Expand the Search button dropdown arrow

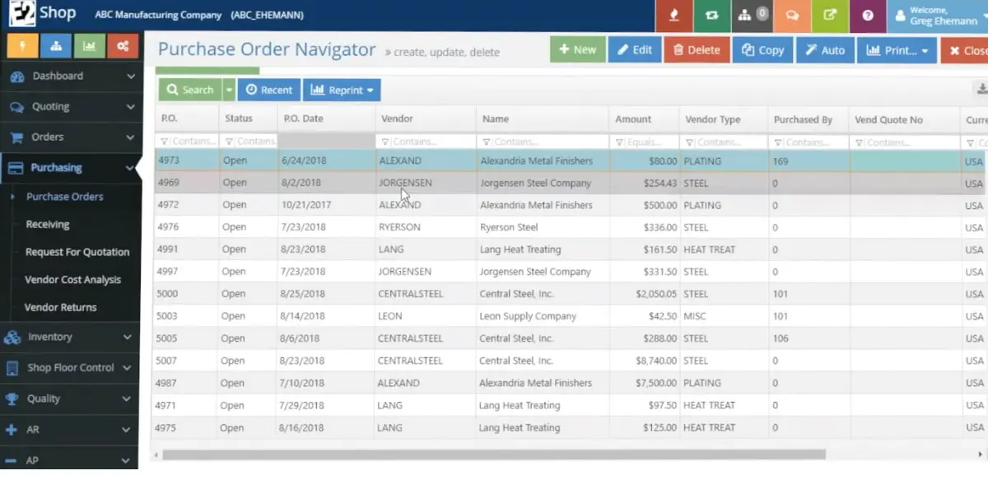[x=229, y=90]
